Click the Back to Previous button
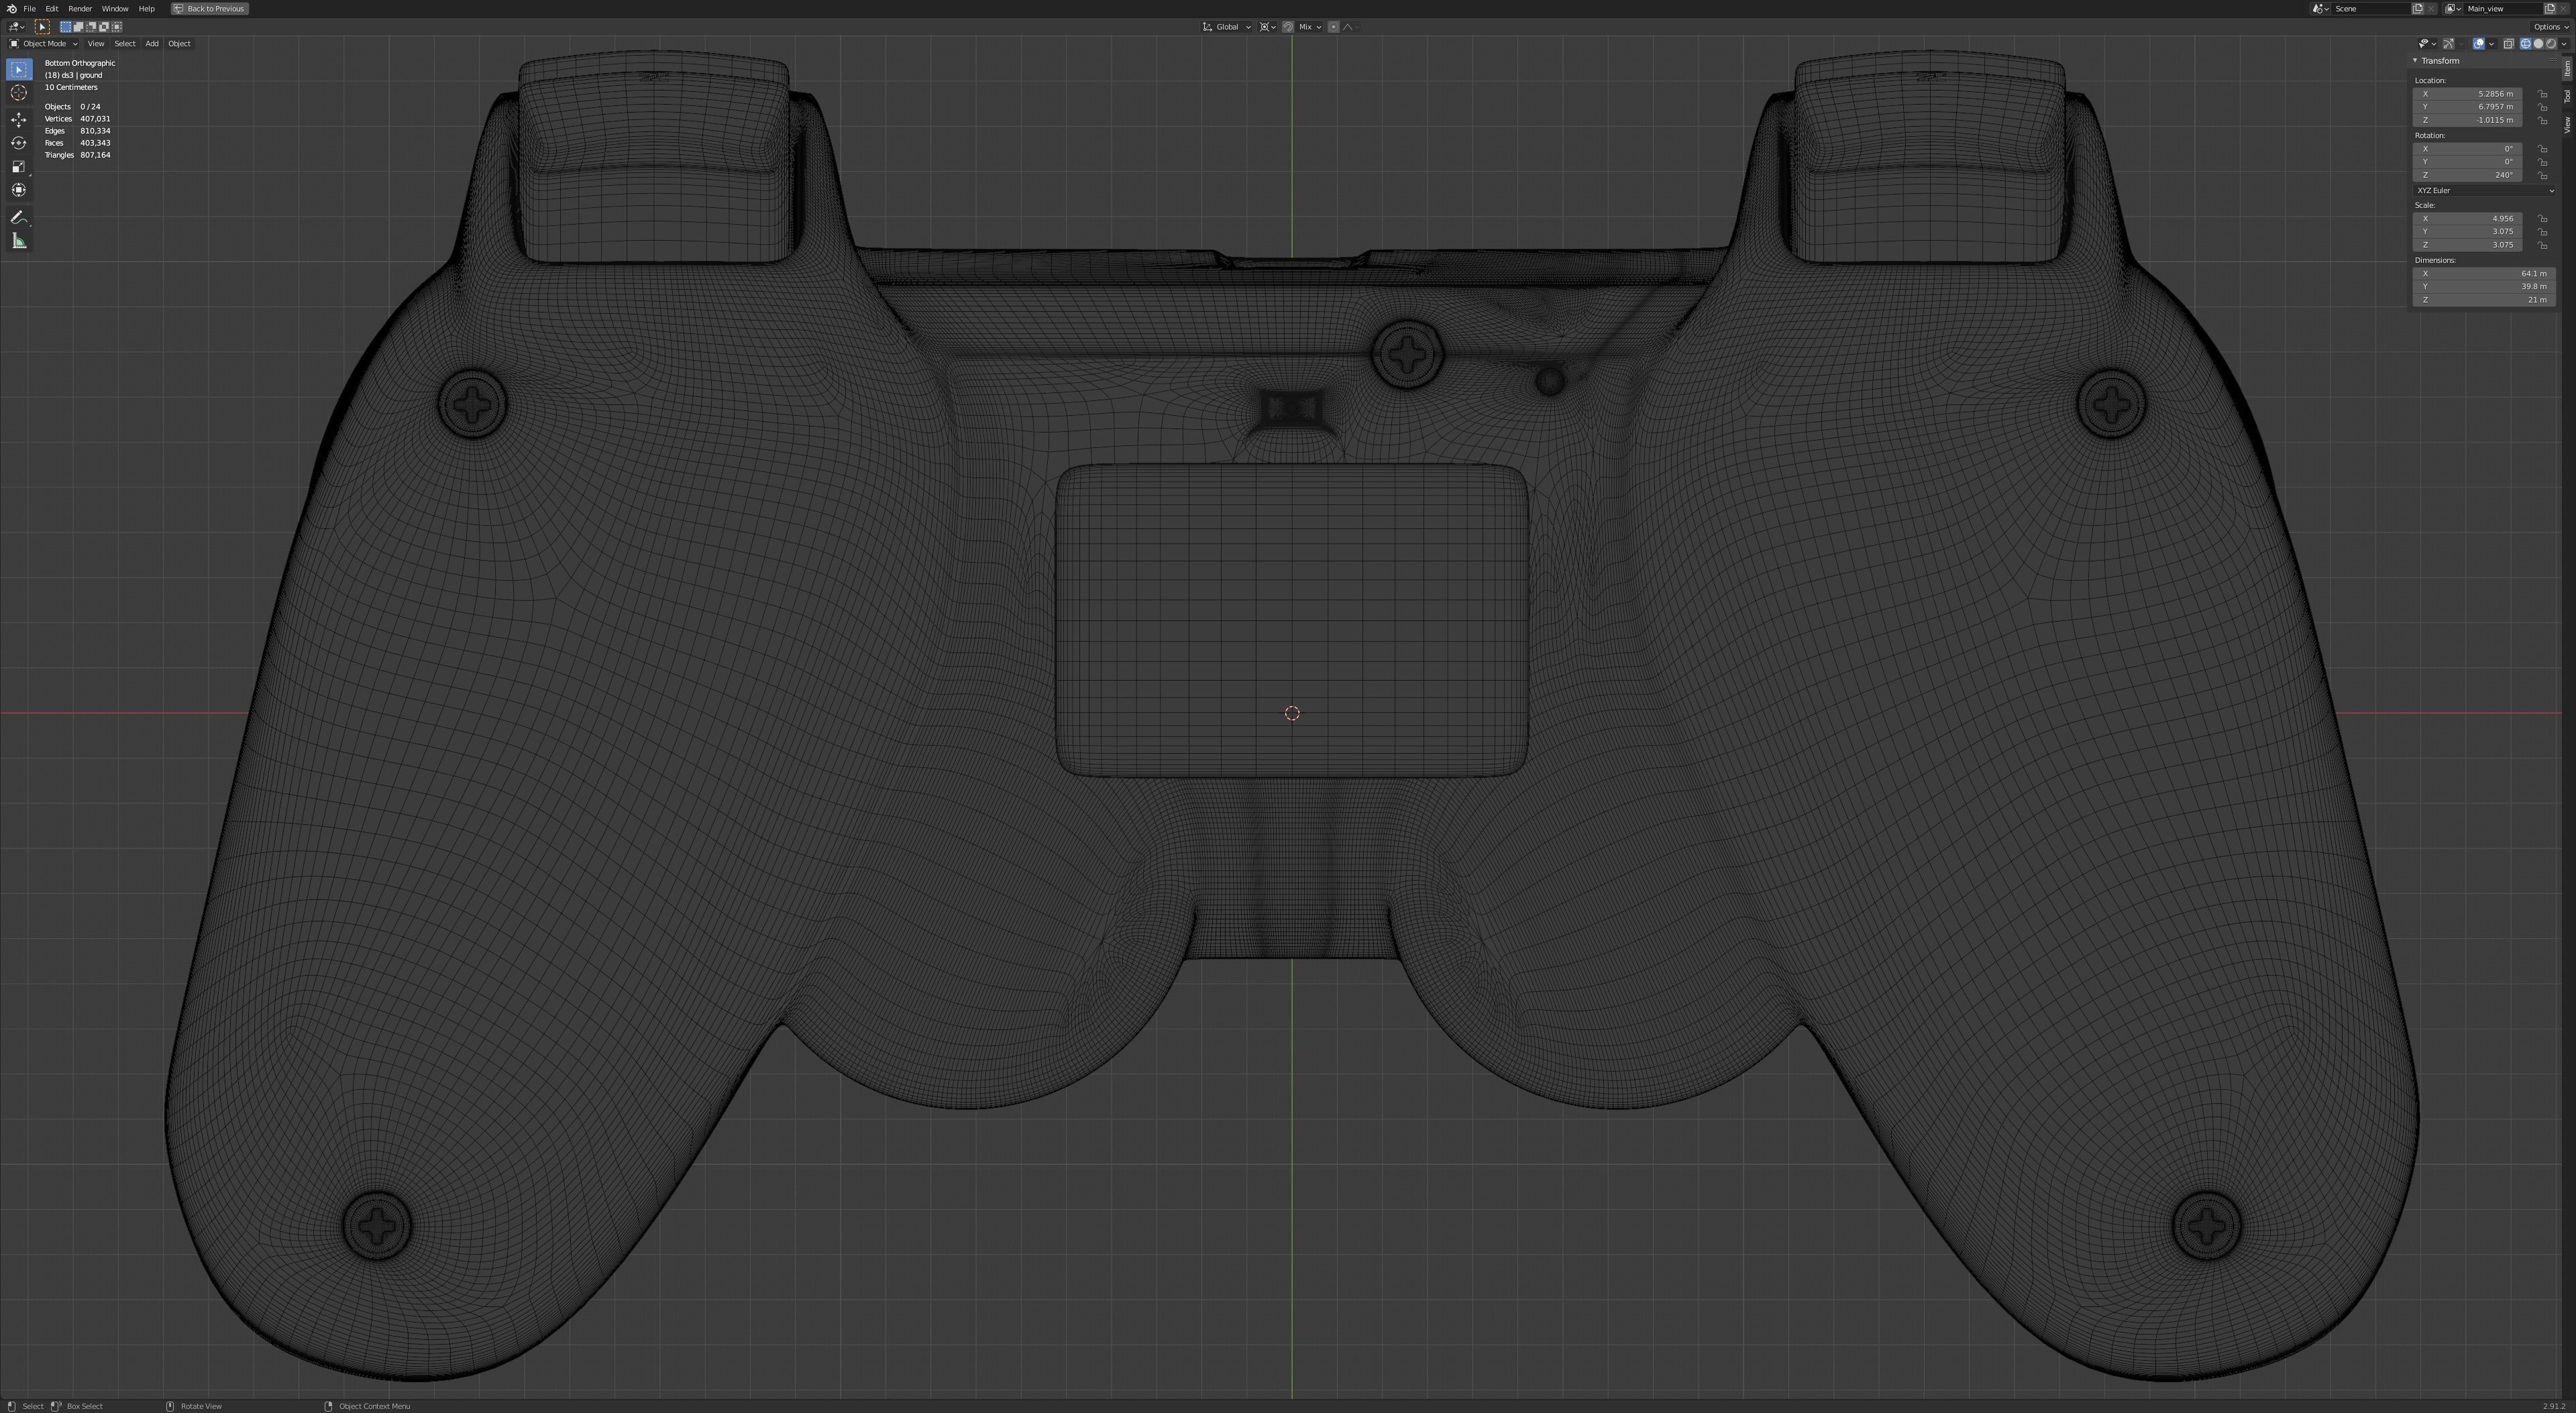This screenshot has height=1413, width=2576. pos(209,8)
